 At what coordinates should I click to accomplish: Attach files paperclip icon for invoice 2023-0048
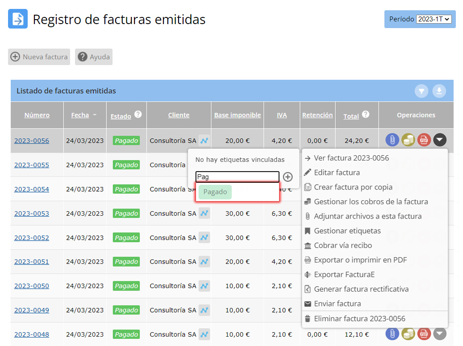click(392, 334)
